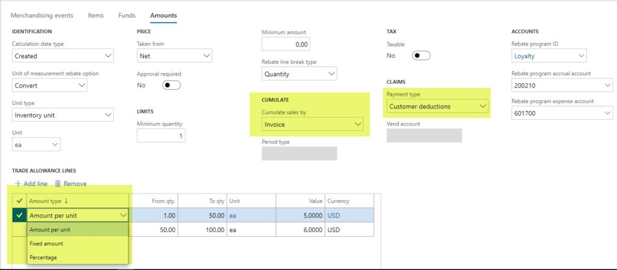Open the Funds tab
Screen dimensions: 617x270
pyautogui.click(x=127, y=15)
